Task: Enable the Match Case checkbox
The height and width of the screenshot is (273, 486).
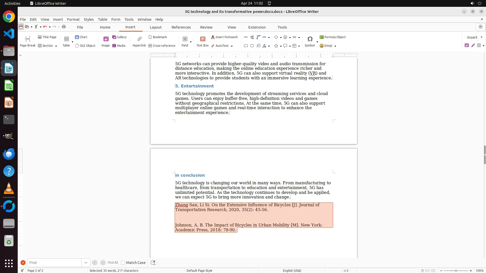Action: click(123, 263)
